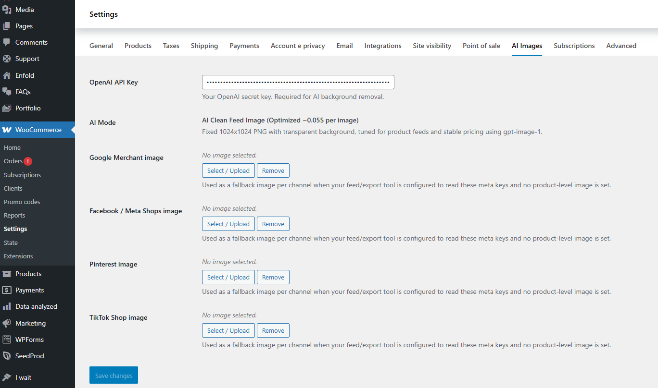Click the Facebook / Meta Shops image label
The width and height of the screenshot is (658, 388).
[136, 211]
